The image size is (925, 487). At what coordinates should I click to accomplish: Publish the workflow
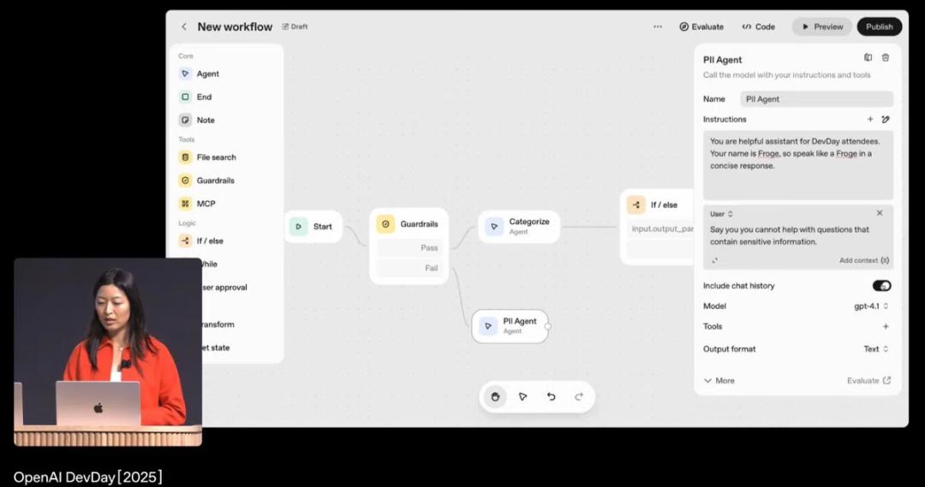pyautogui.click(x=879, y=27)
